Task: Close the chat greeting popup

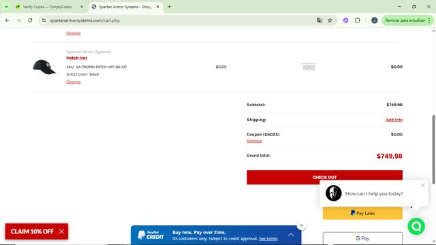Action: [x=423, y=185]
